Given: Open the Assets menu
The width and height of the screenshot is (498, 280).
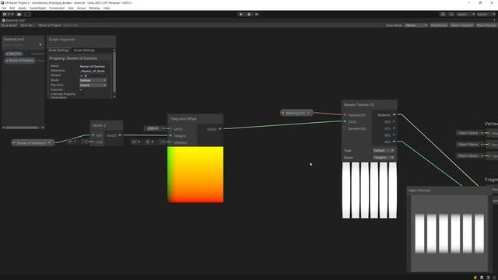Looking at the screenshot, I should pyautogui.click(x=23, y=8).
